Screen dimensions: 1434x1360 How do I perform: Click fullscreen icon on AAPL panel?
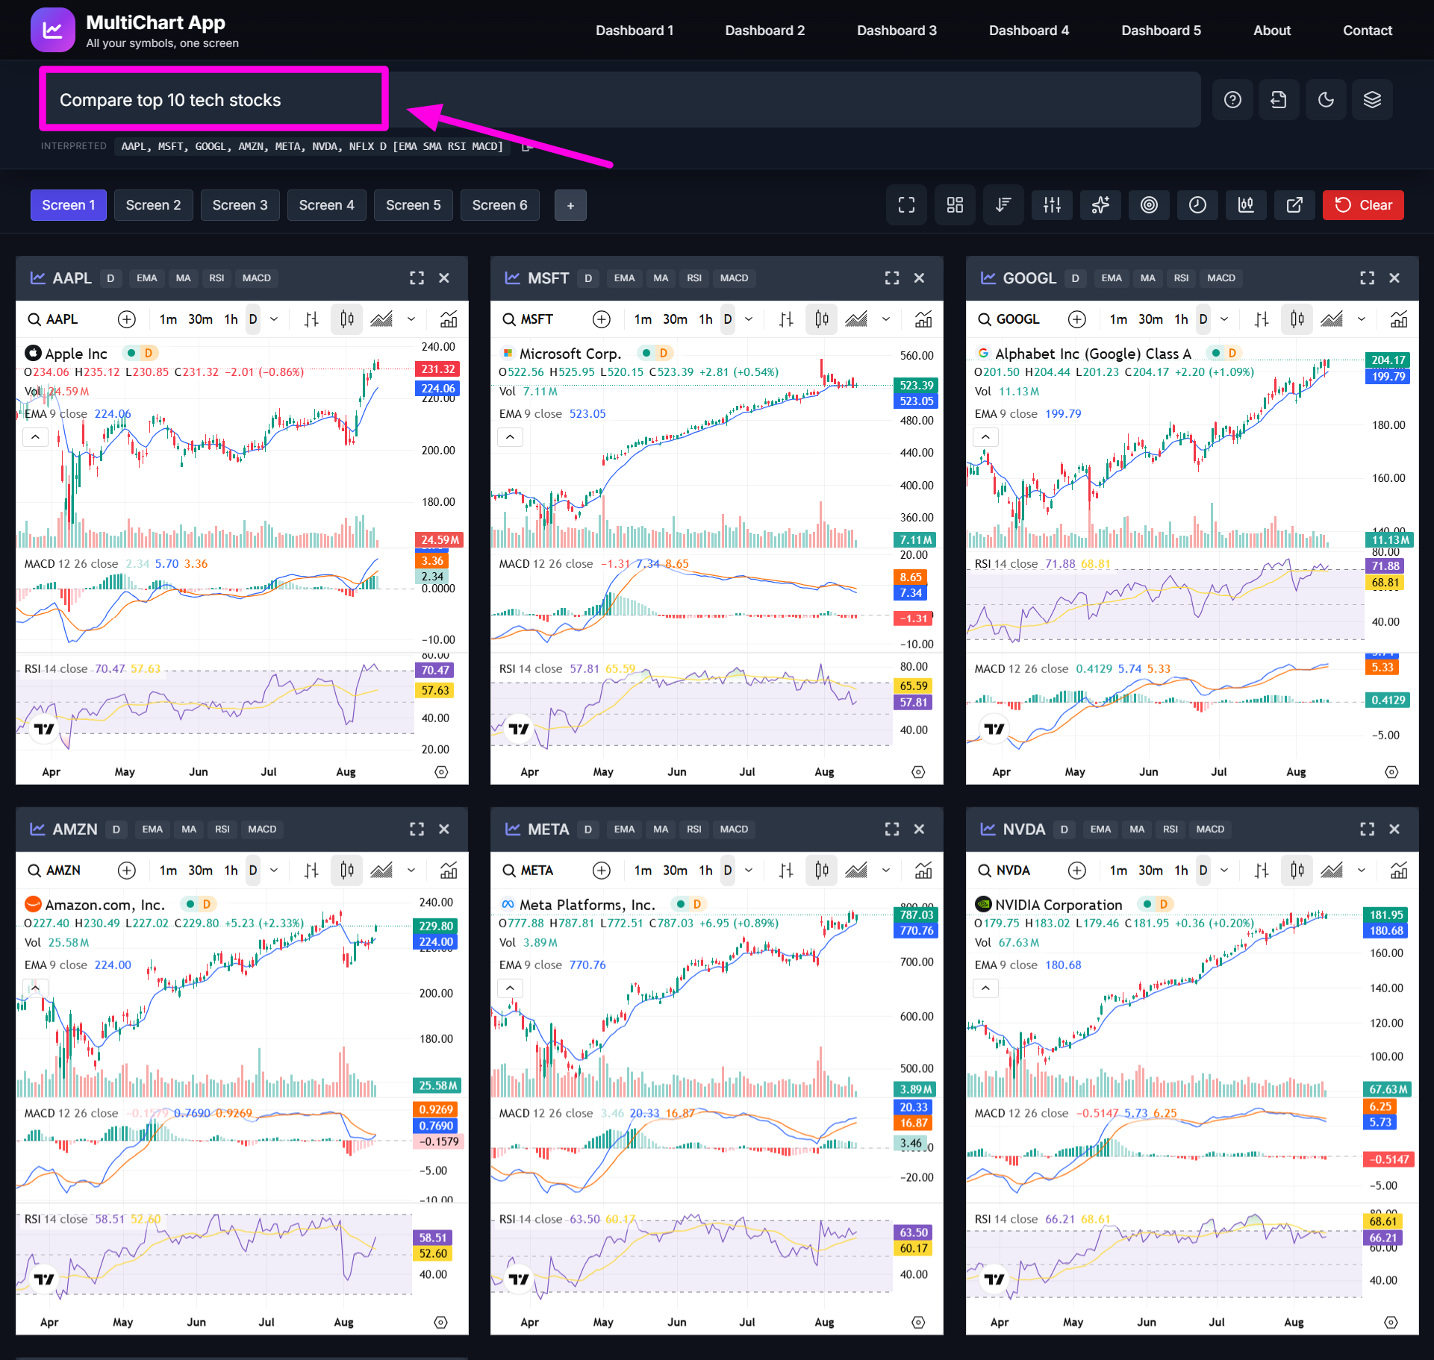pyautogui.click(x=417, y=278)
